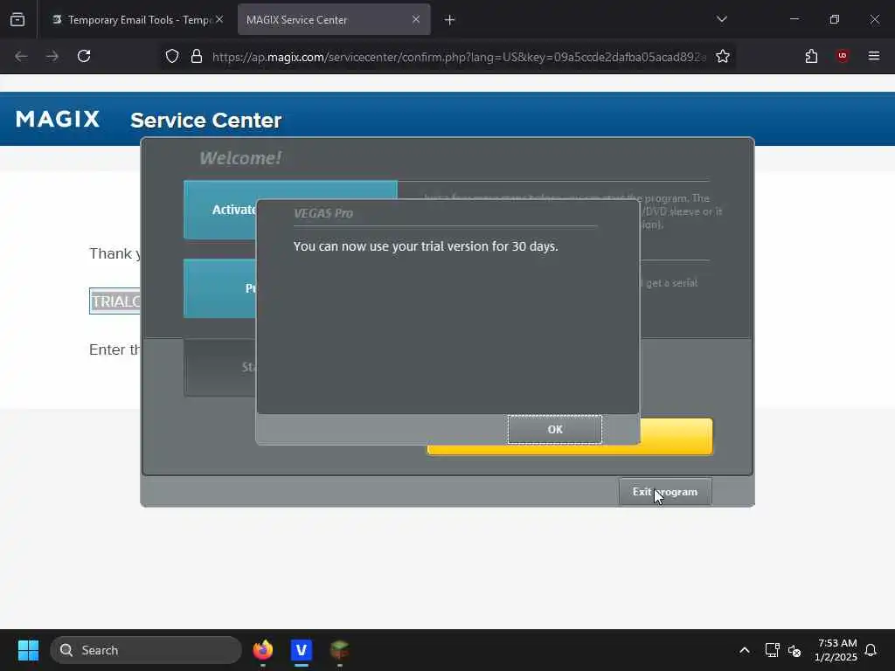This screenshot has width=895, height=671.
Task: Reload the current page
Action: [84, 56]
